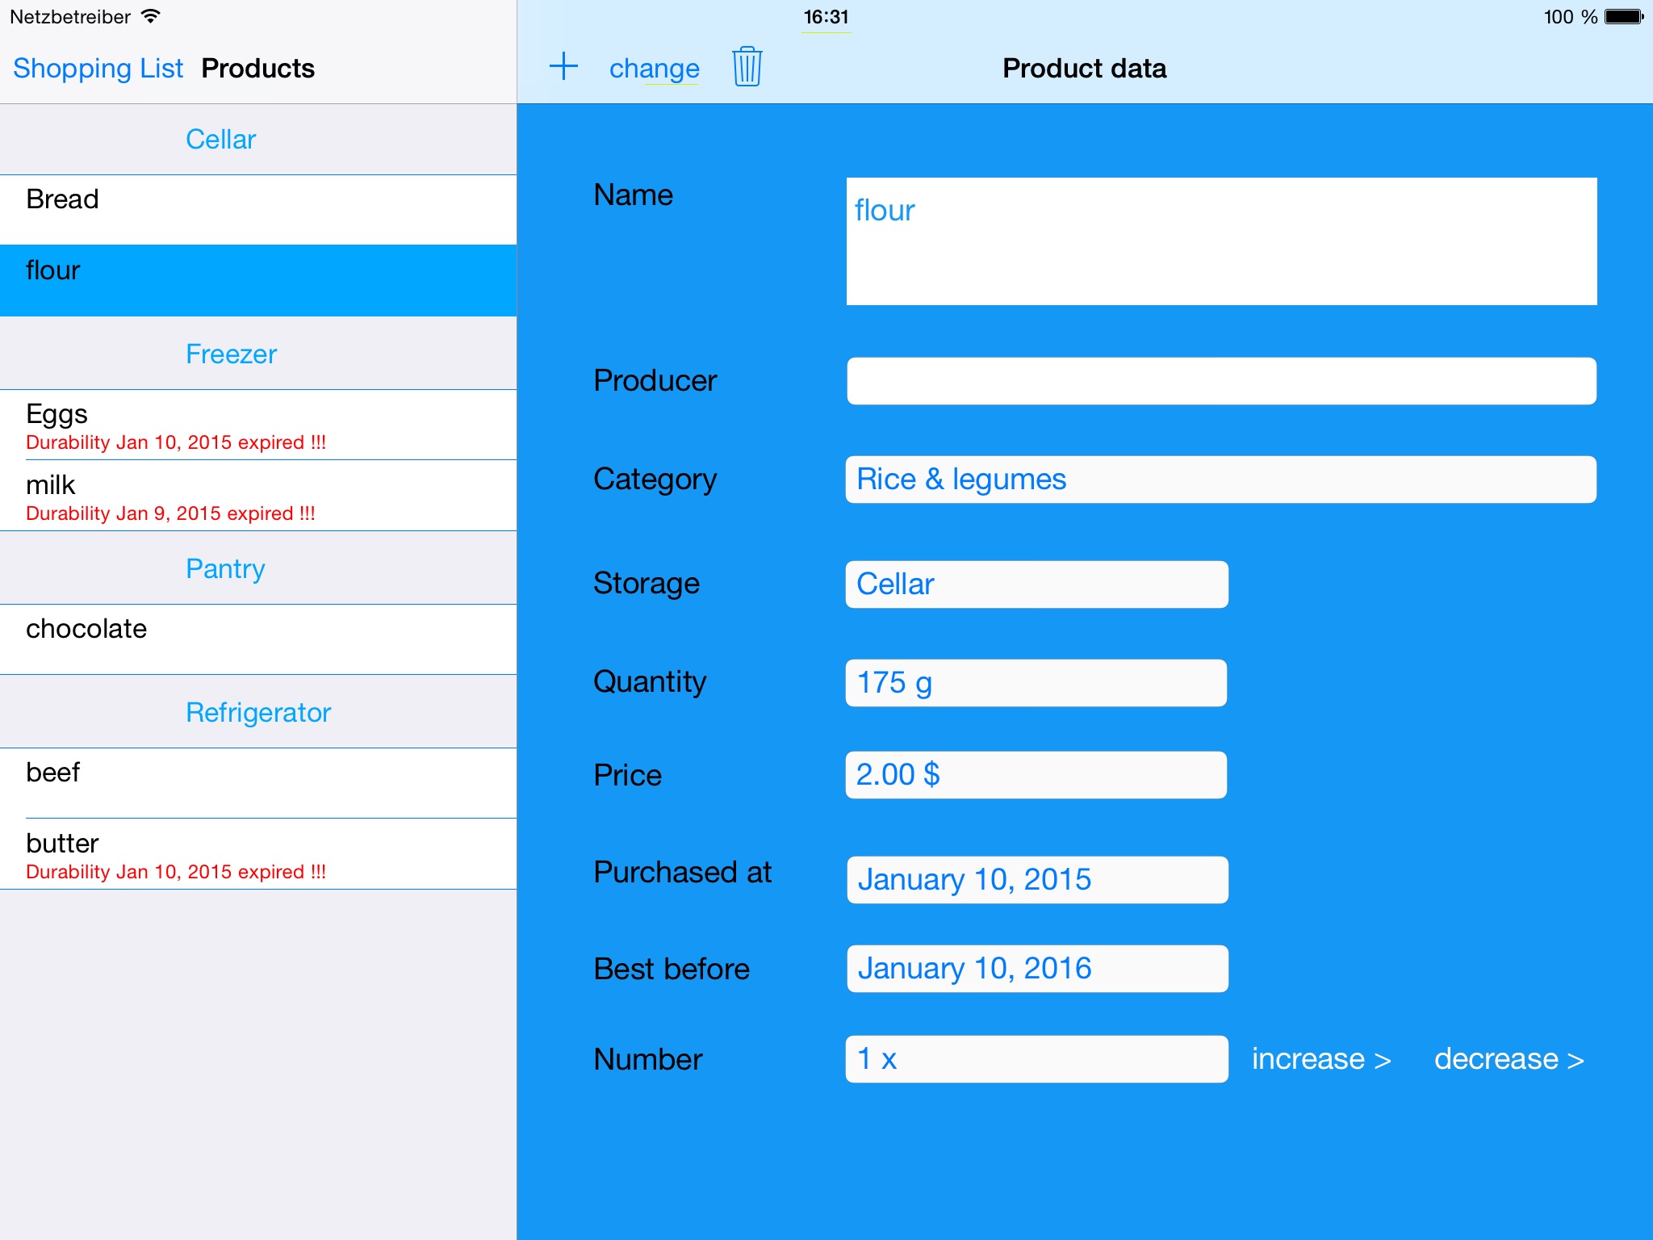The height and width of the screenshot is (1240, 1653).
Task: Select beef in Refrigerator
Action: (258, 783)
